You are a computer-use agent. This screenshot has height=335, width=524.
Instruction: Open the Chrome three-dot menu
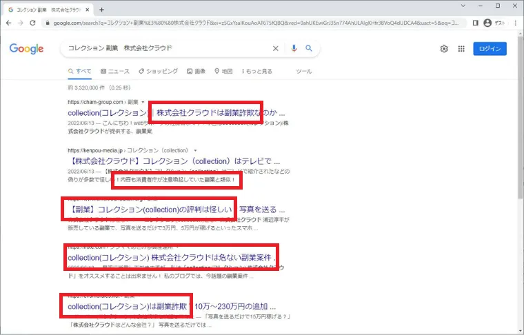(516, 23)
